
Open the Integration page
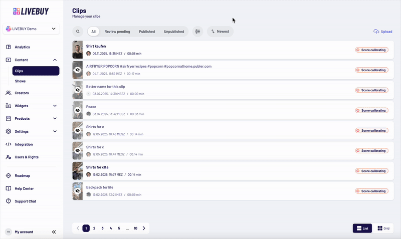tap(24, 144)
